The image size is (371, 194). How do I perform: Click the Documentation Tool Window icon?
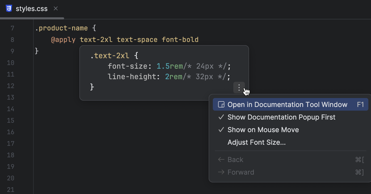point(221,105)
